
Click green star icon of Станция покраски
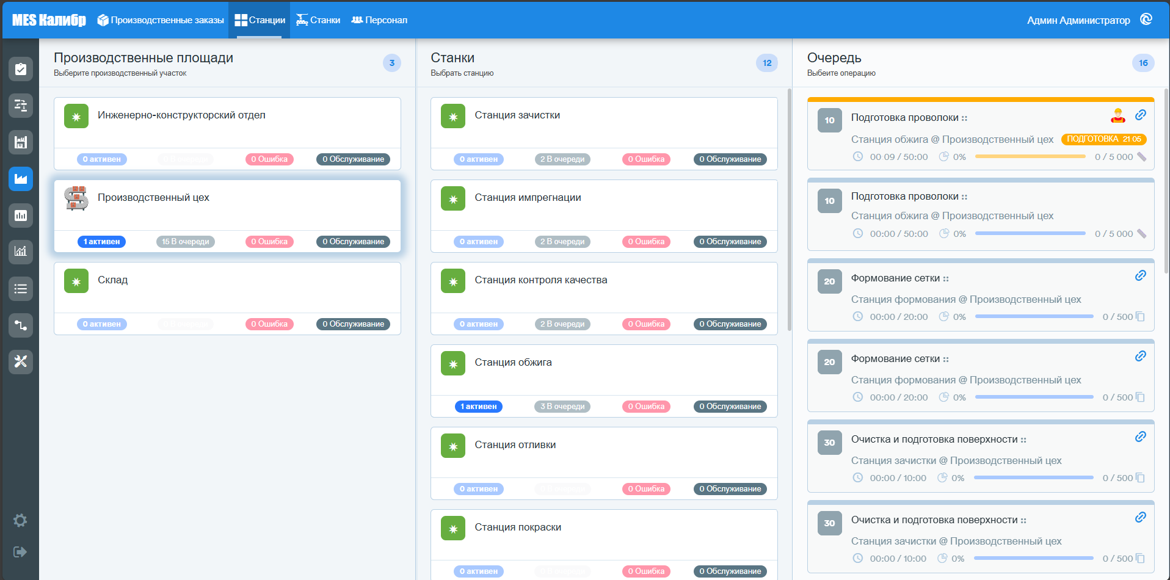pyautogui.click(x=453, y=529)
